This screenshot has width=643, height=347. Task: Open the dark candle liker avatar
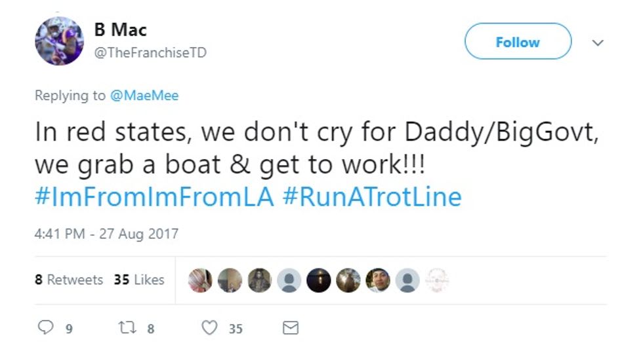pyautogui.click(x=319, y=280)
